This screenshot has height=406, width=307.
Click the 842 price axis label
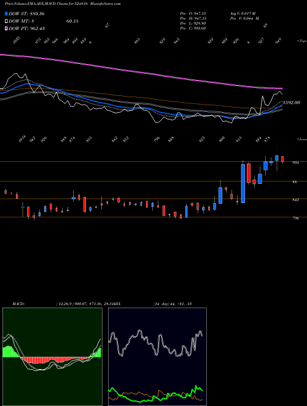click(x=295, y=200)
